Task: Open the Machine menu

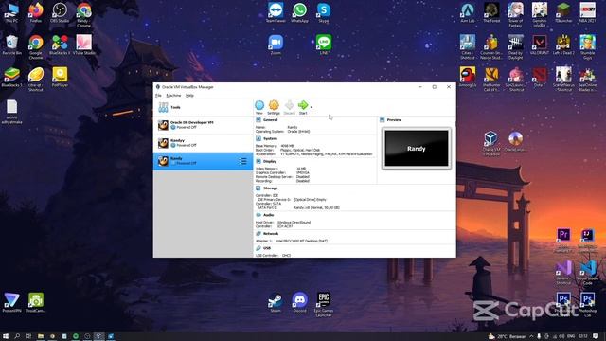Action: (x=173, y=95)
